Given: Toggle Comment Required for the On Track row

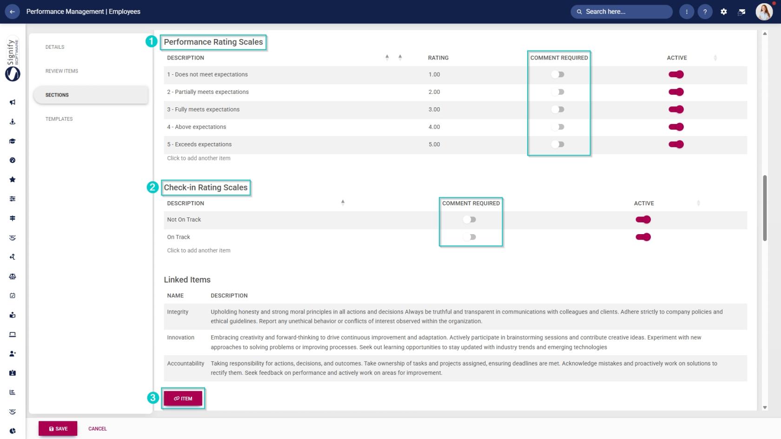Looking at the screenshot, I should (470, 237).
